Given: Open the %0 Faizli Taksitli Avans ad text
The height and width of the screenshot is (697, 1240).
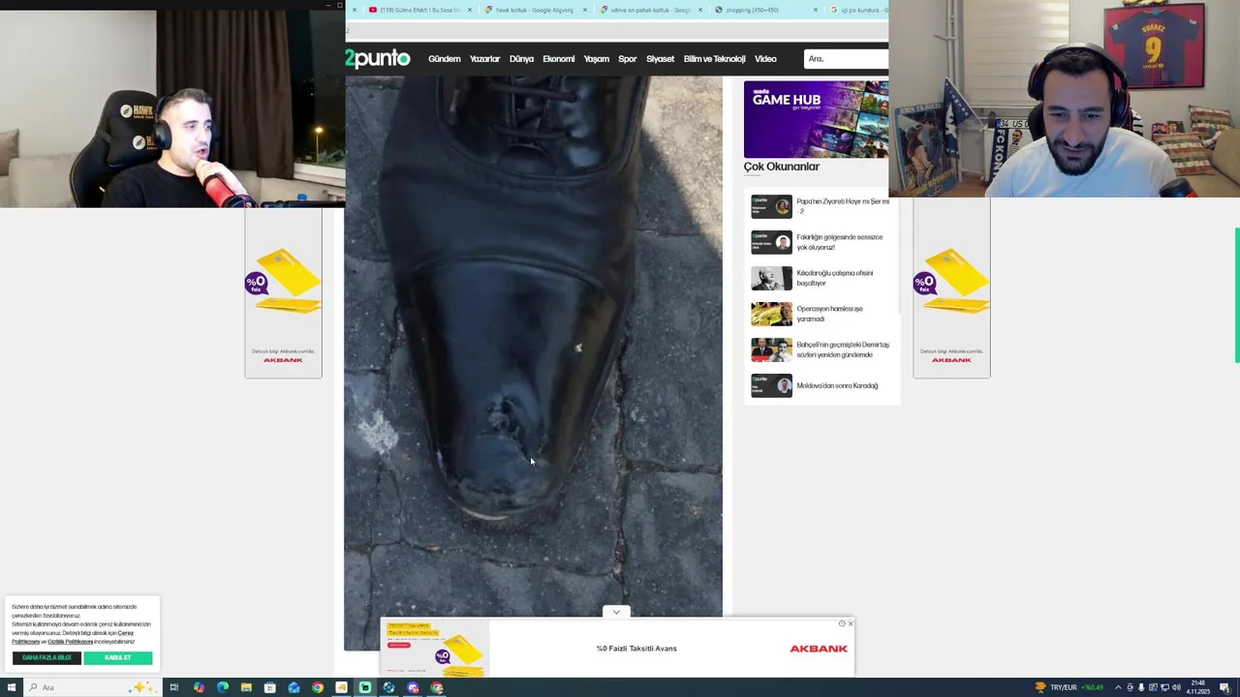Looking at the screenshot, I should pos(636,649).
